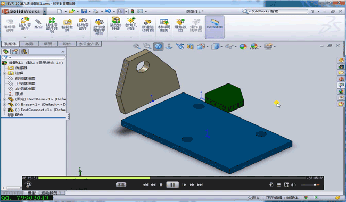Image resolution: width=346 pixels, height=202 pixels.
Task: Click the video stop button
Action: (161, 185)
